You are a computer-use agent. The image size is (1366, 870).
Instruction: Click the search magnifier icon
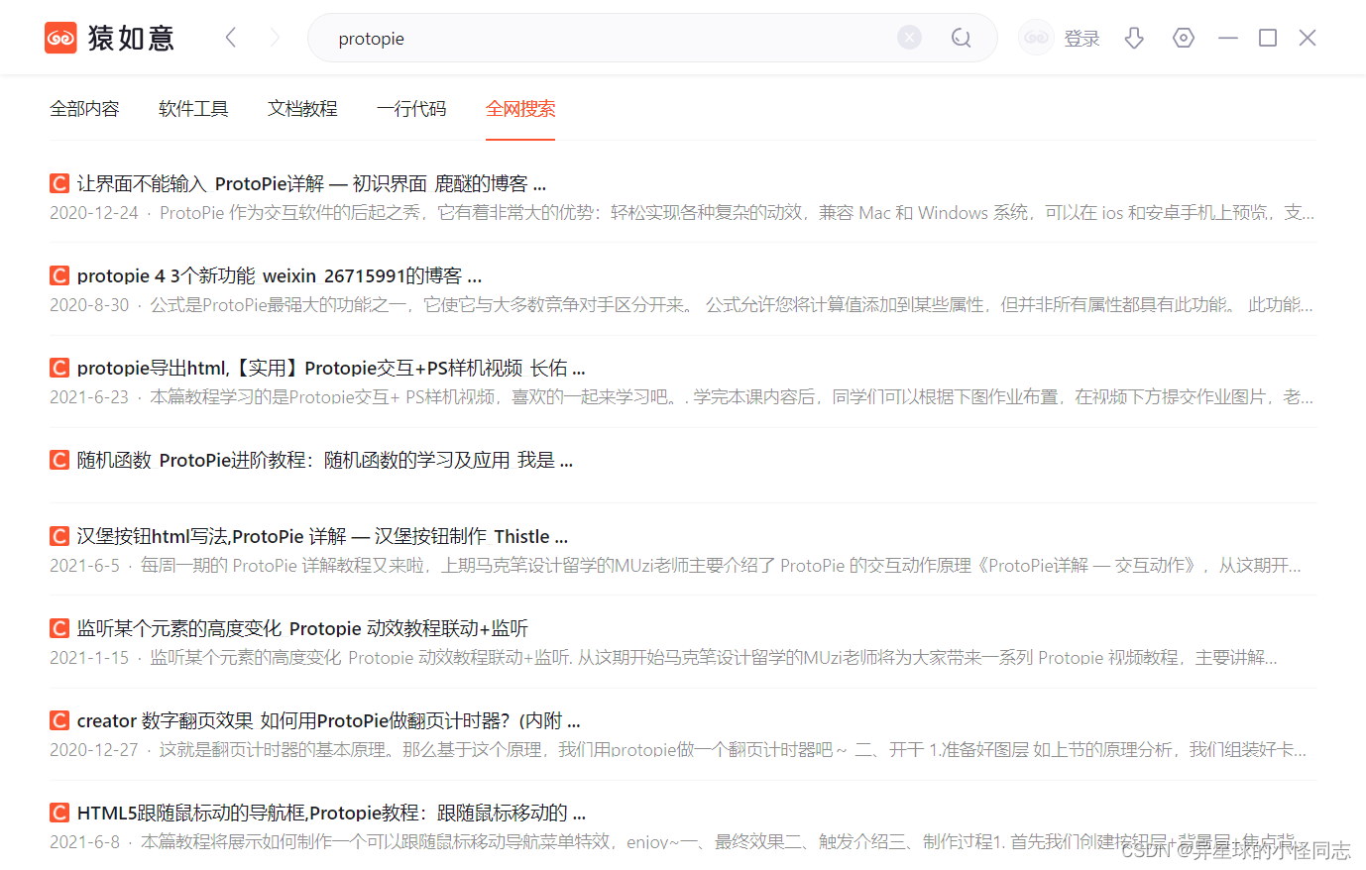(x=961, y=38)
